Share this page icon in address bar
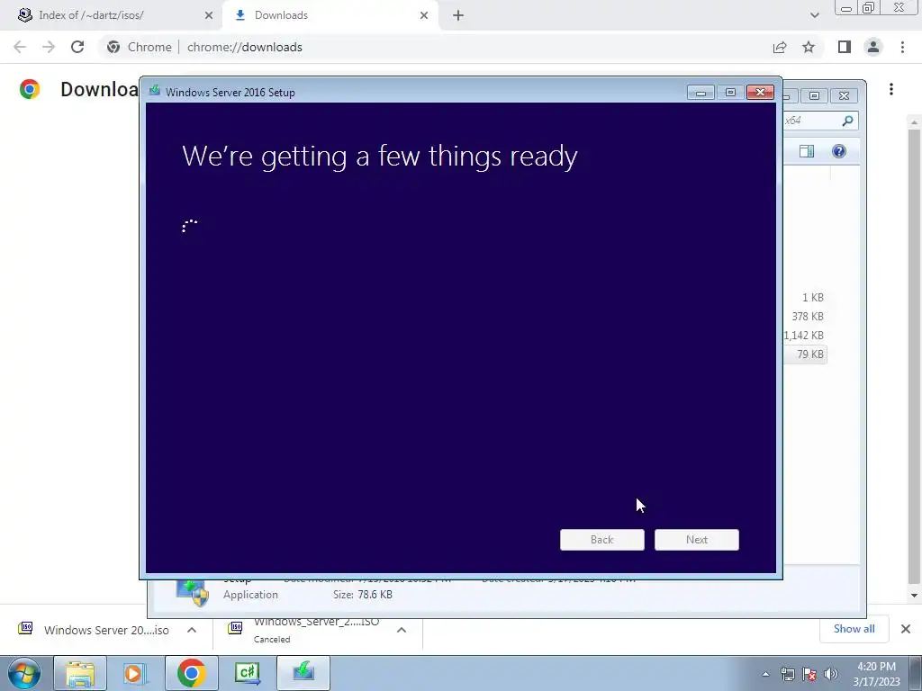This screenshot has width=922, height=691. (x=780, y=47)
